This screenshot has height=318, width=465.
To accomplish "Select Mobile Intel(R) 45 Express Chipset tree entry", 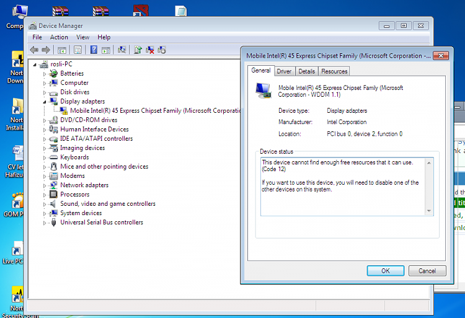I will pos(155,110).
